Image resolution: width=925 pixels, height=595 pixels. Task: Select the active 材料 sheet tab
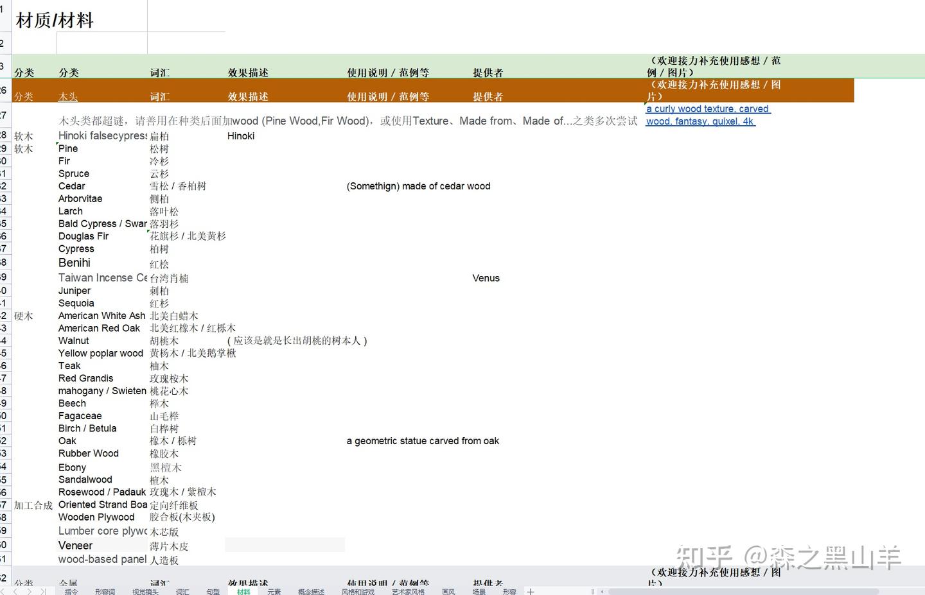(x=243, y=591)
